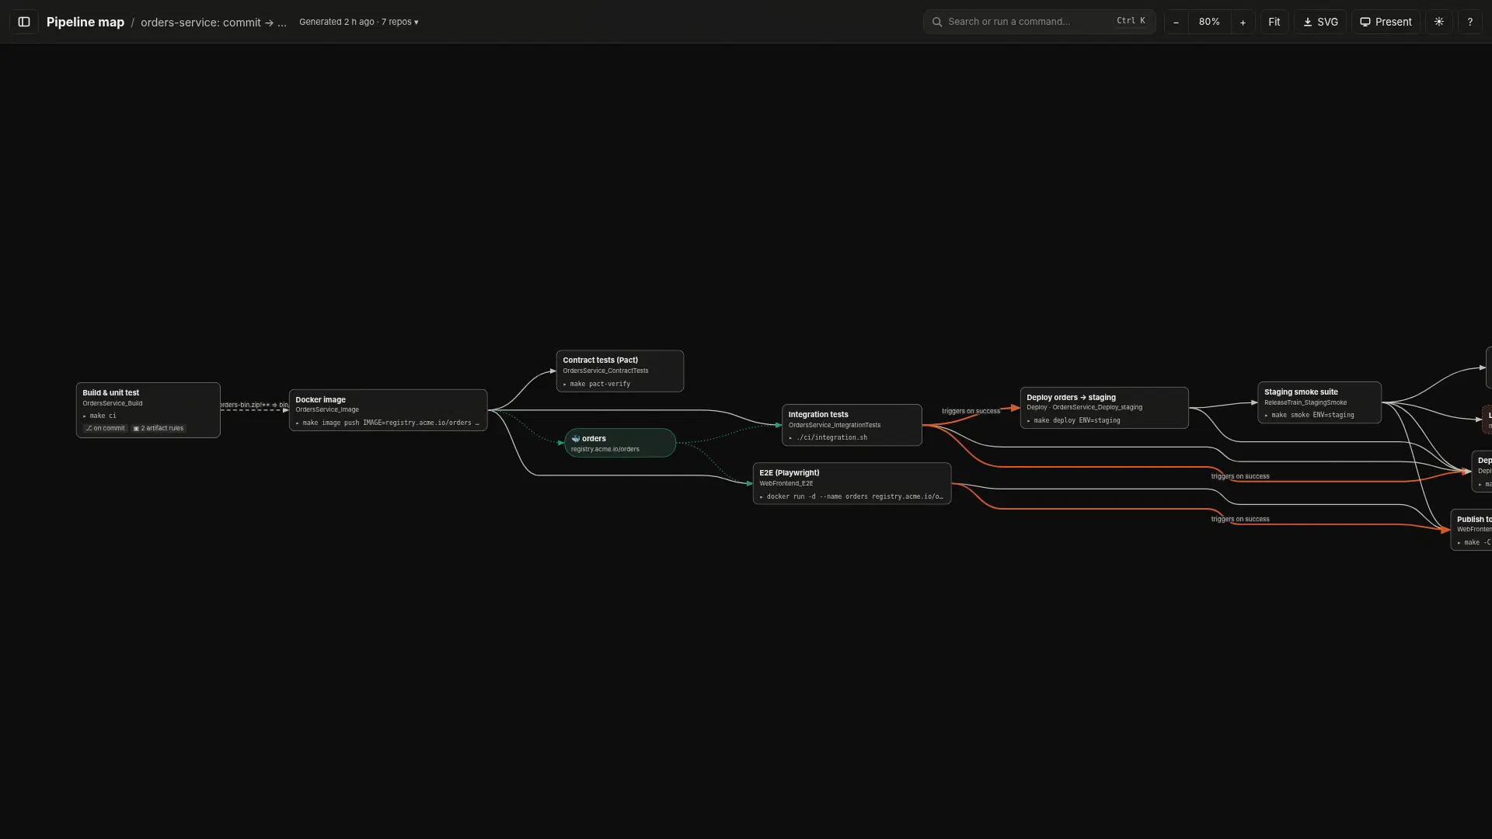1492x839 pixels.
Task: Click the search magnifier icon
Action: click(x=937, y=22)
